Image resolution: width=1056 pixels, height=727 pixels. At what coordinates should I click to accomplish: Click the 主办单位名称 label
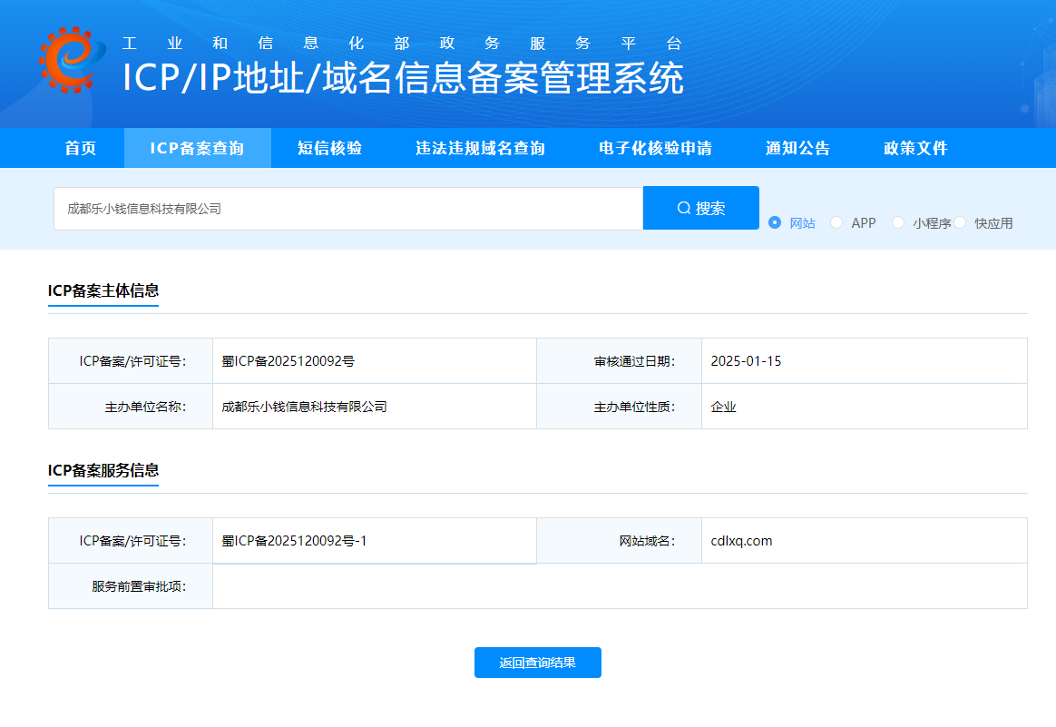click(145, 407)
